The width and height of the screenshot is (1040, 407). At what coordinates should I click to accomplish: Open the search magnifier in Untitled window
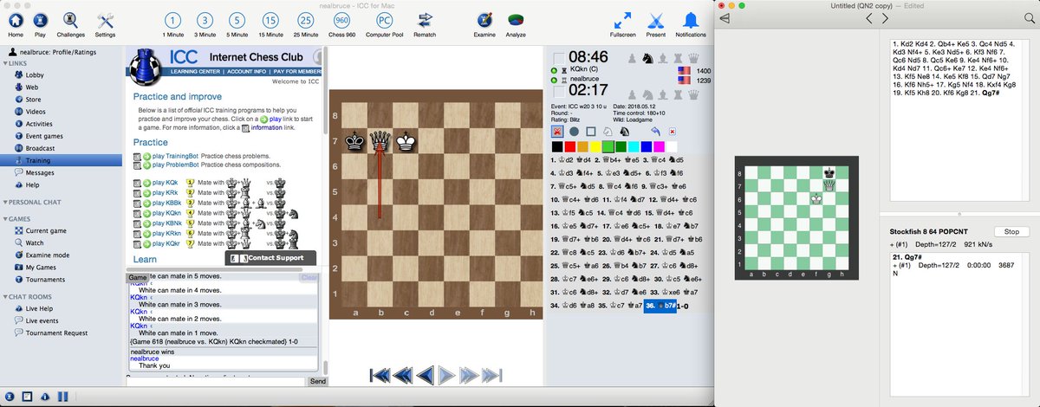(1029, 17)
